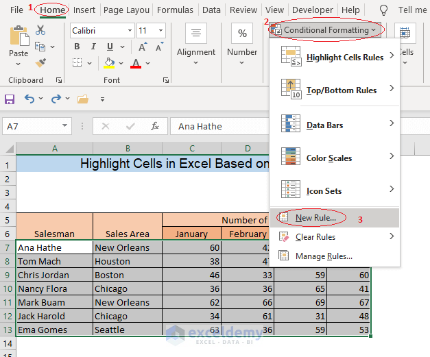Click the Undo arrow icon
Image resolution: width=430 pixels, height=357 pixels.
[x=29, y=99]
